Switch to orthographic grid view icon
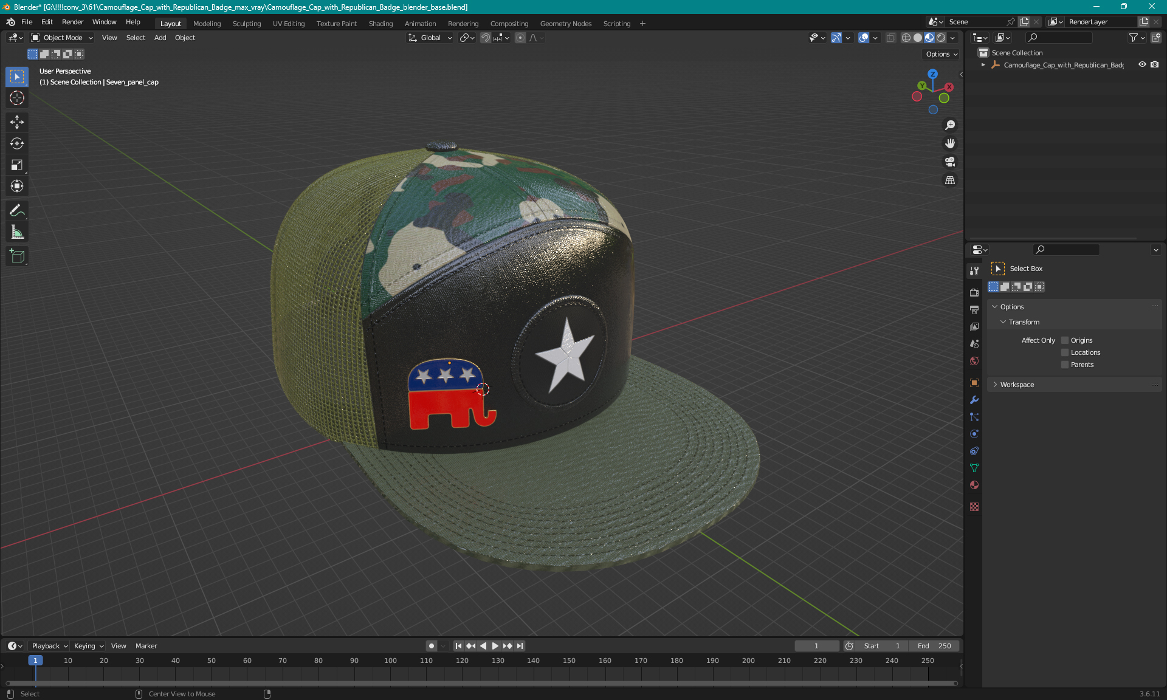The width and height of the screenshot is (1167, 700). pos(950,180)
